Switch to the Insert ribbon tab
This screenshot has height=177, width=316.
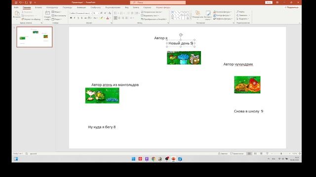[x=39, y=7]
